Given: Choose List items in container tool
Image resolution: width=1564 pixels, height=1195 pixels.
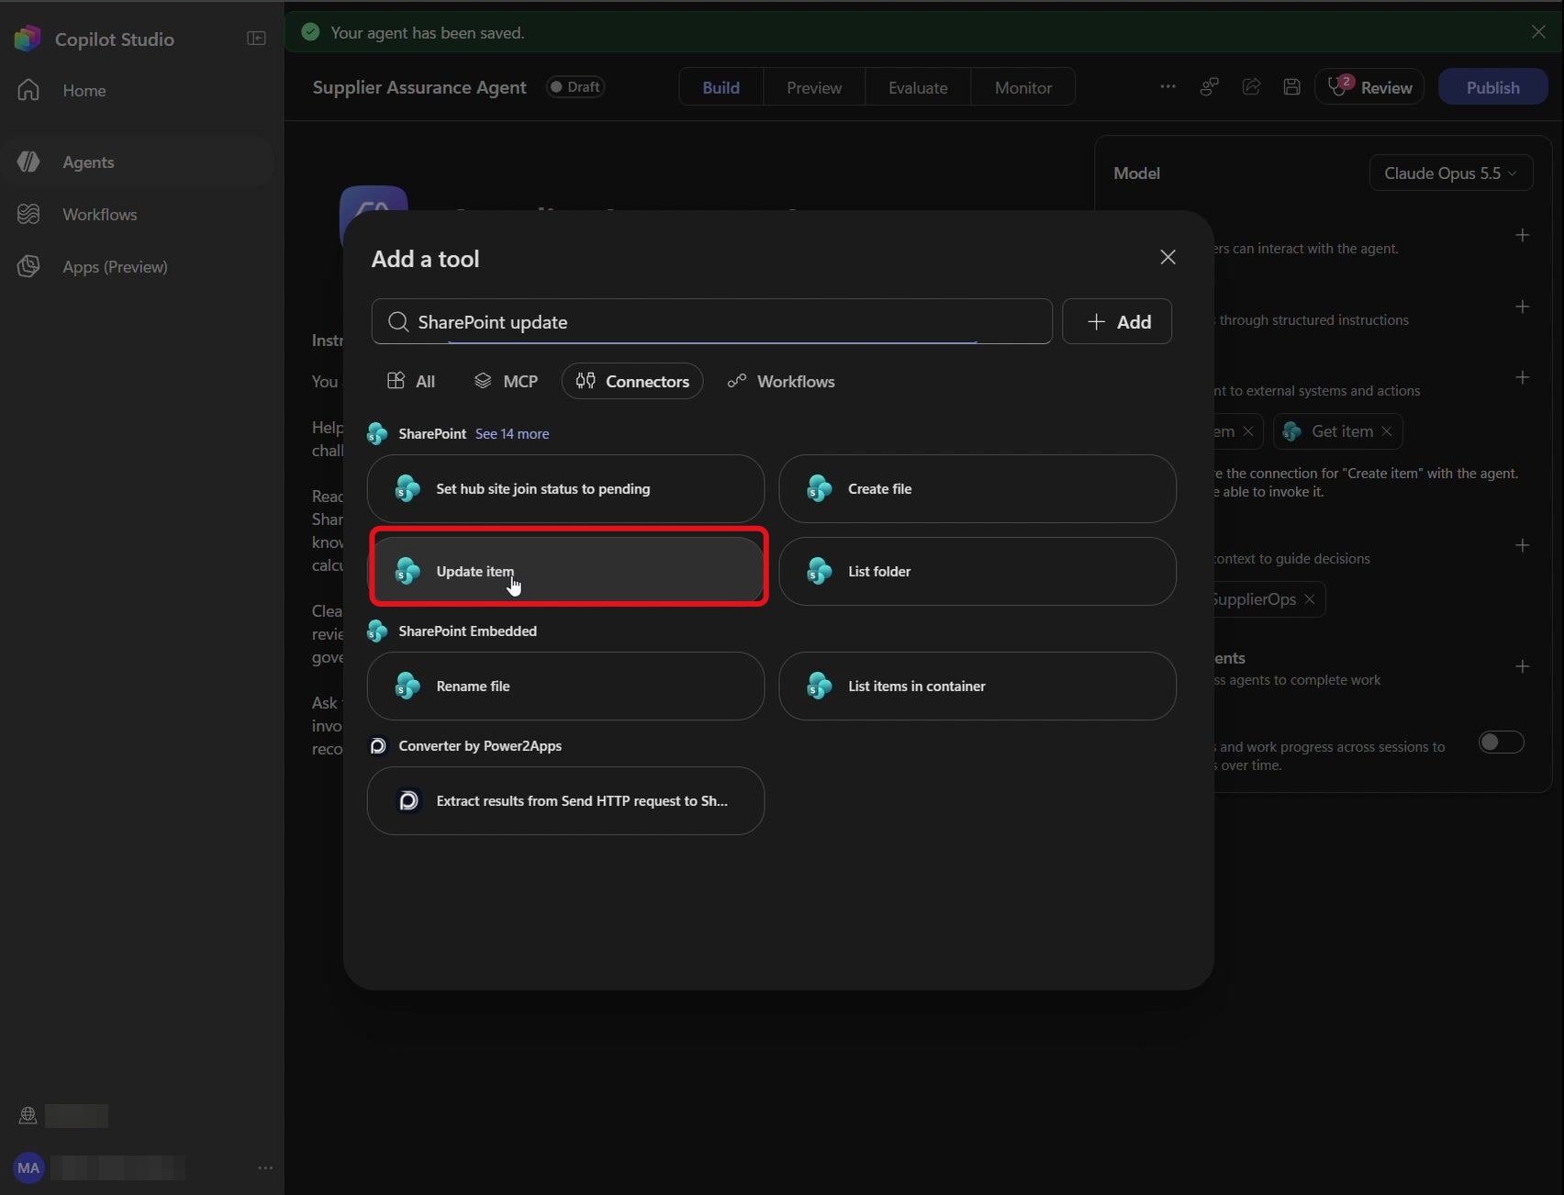Looking at the screenshot, I should click(977, 686).
